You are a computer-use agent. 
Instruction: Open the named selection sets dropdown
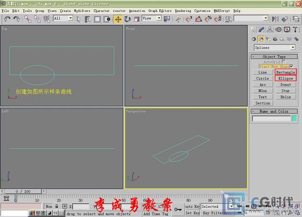tap(251, 18)
